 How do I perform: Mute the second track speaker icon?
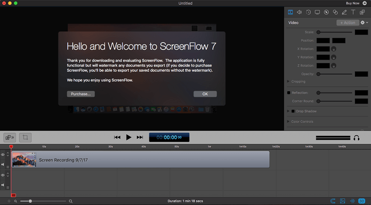tap(3, 185)
